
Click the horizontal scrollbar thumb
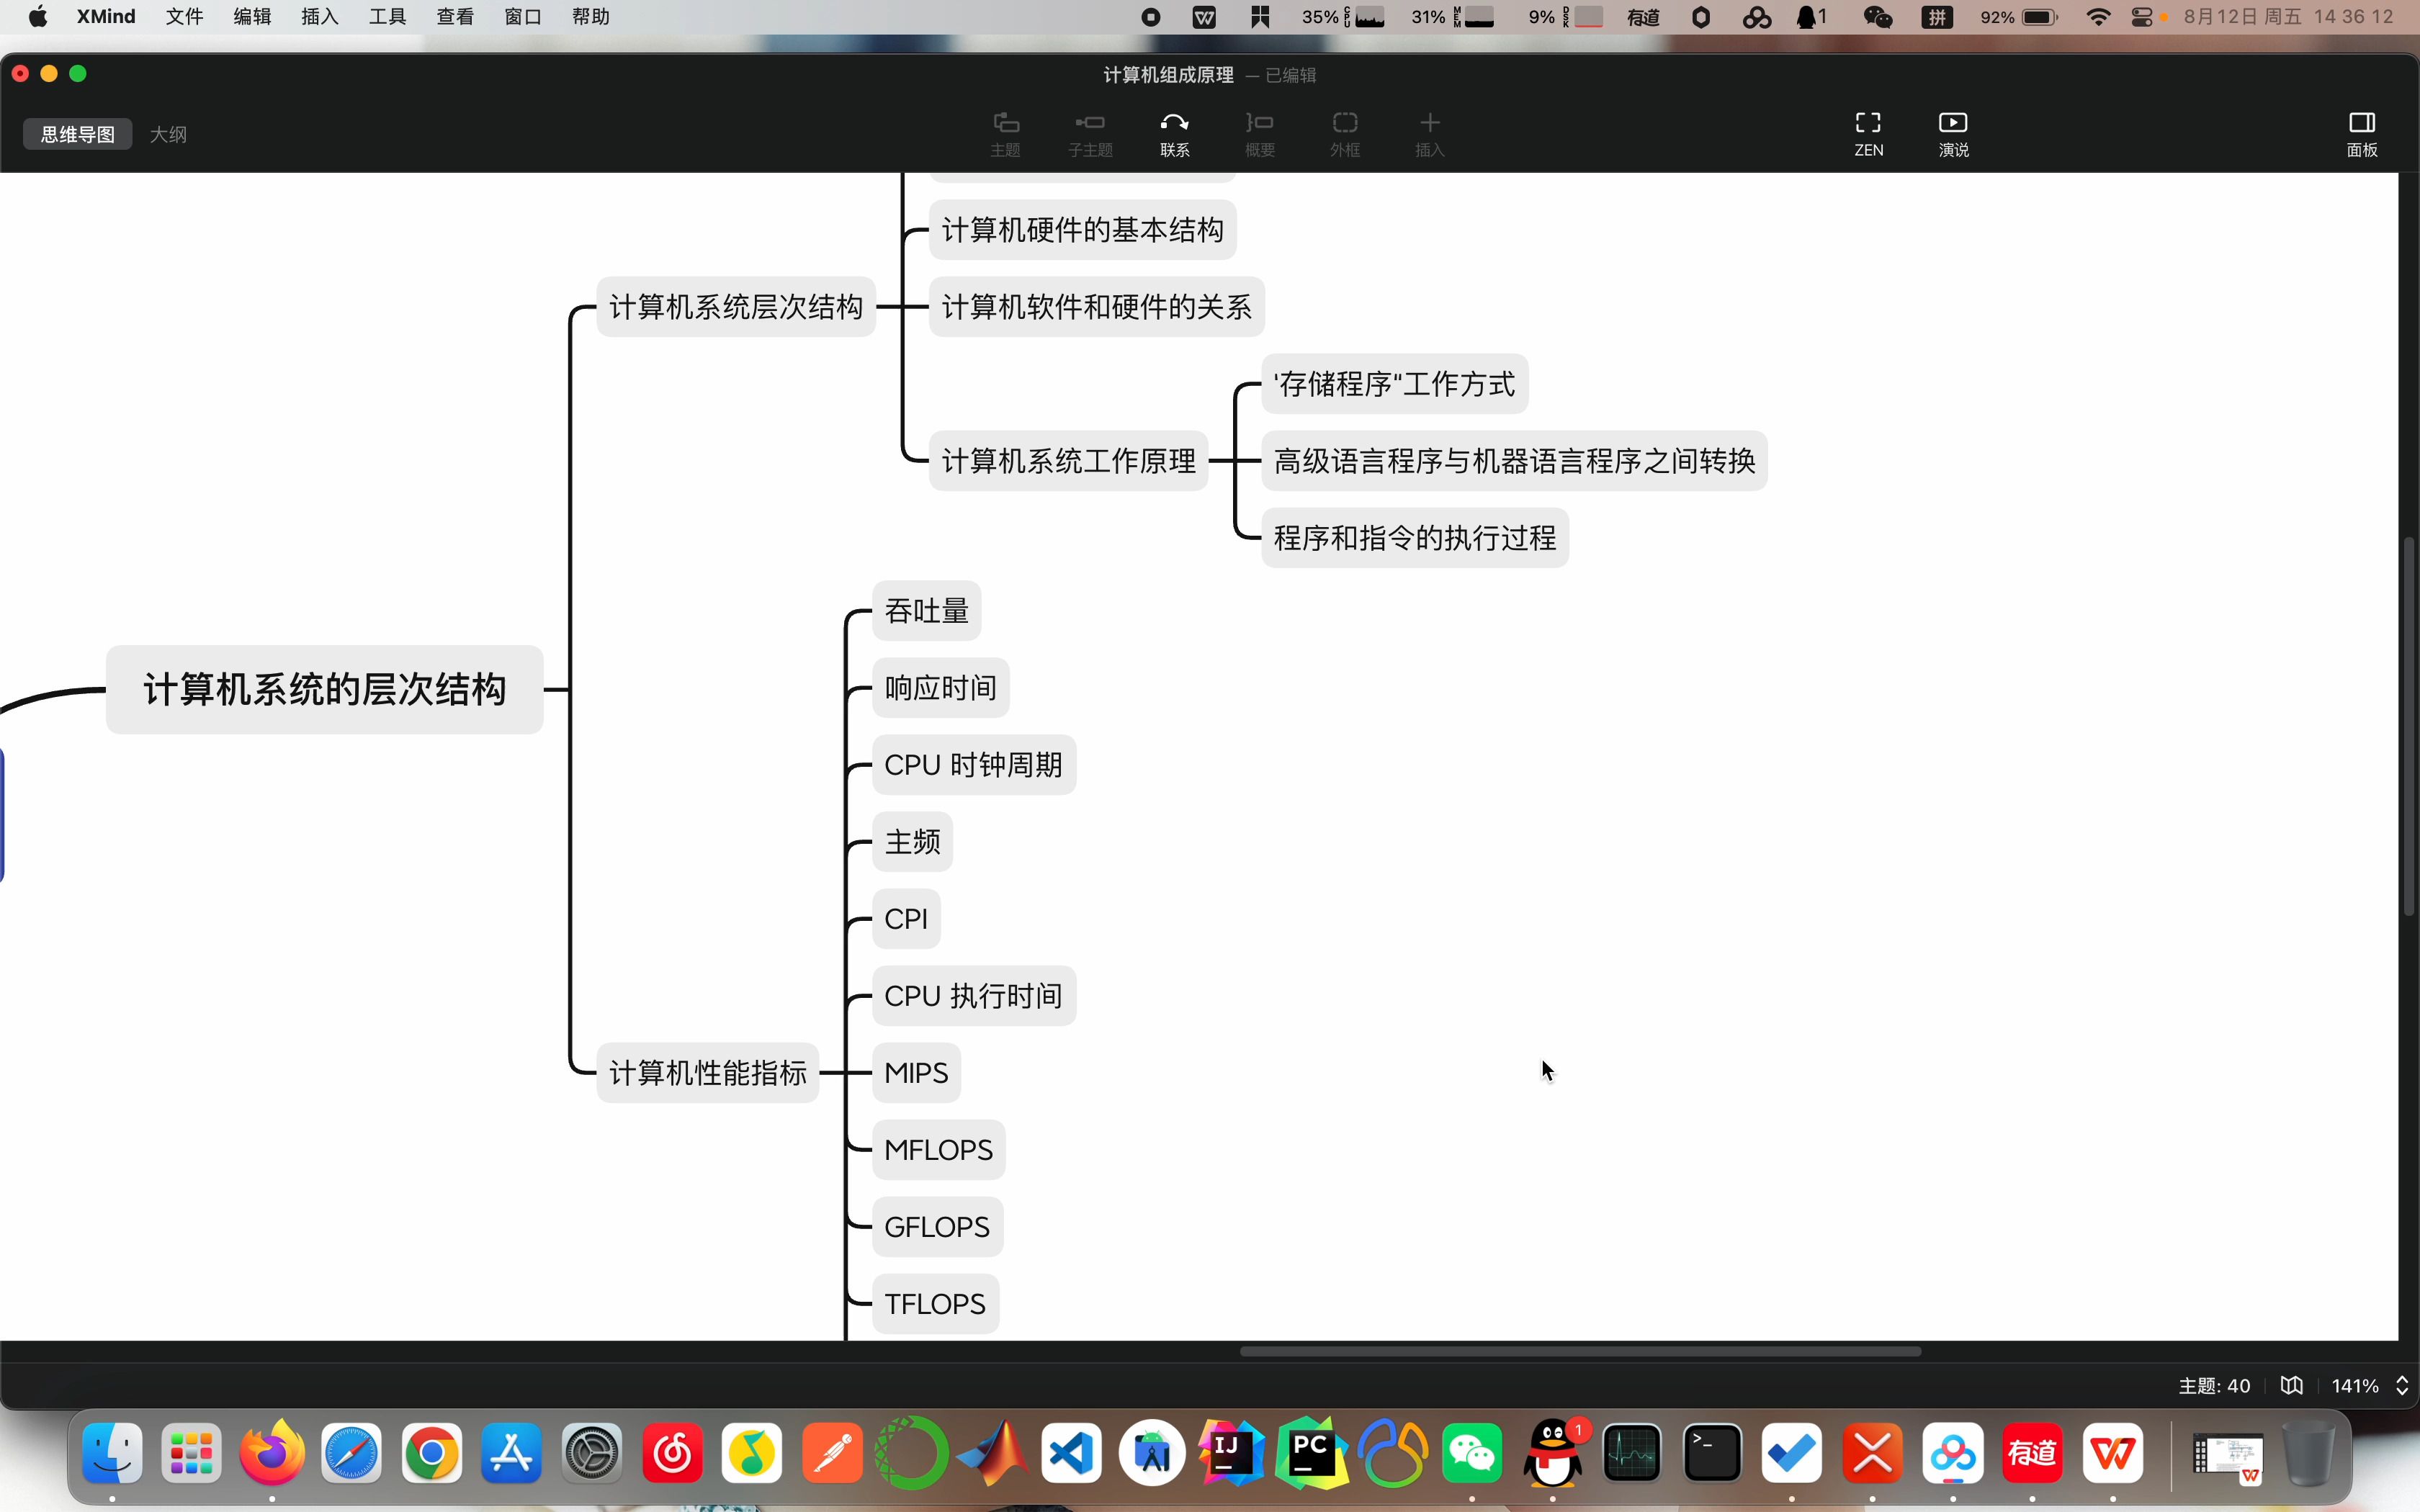pos(1580,1351)
